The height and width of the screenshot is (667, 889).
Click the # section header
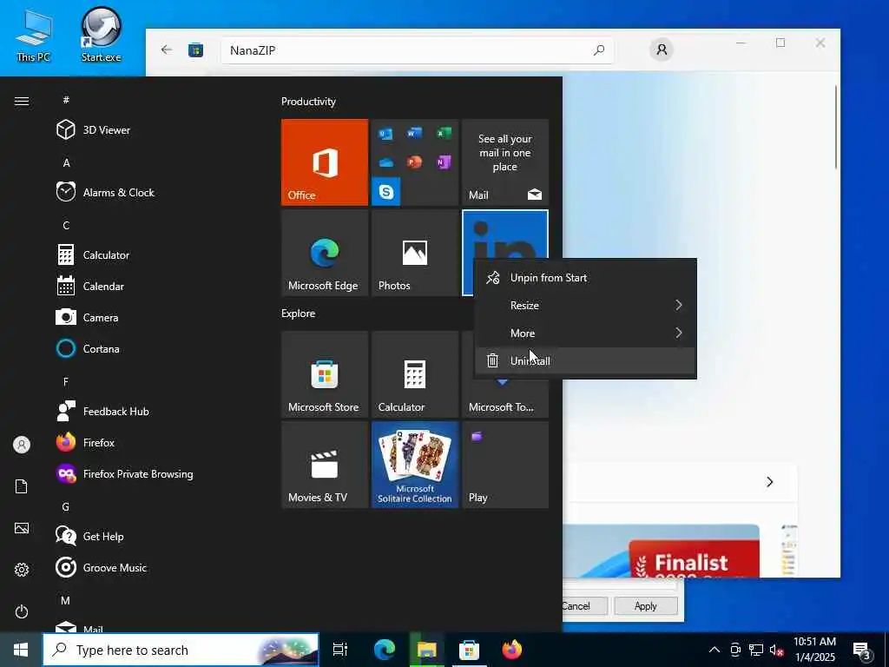[66, 100]
